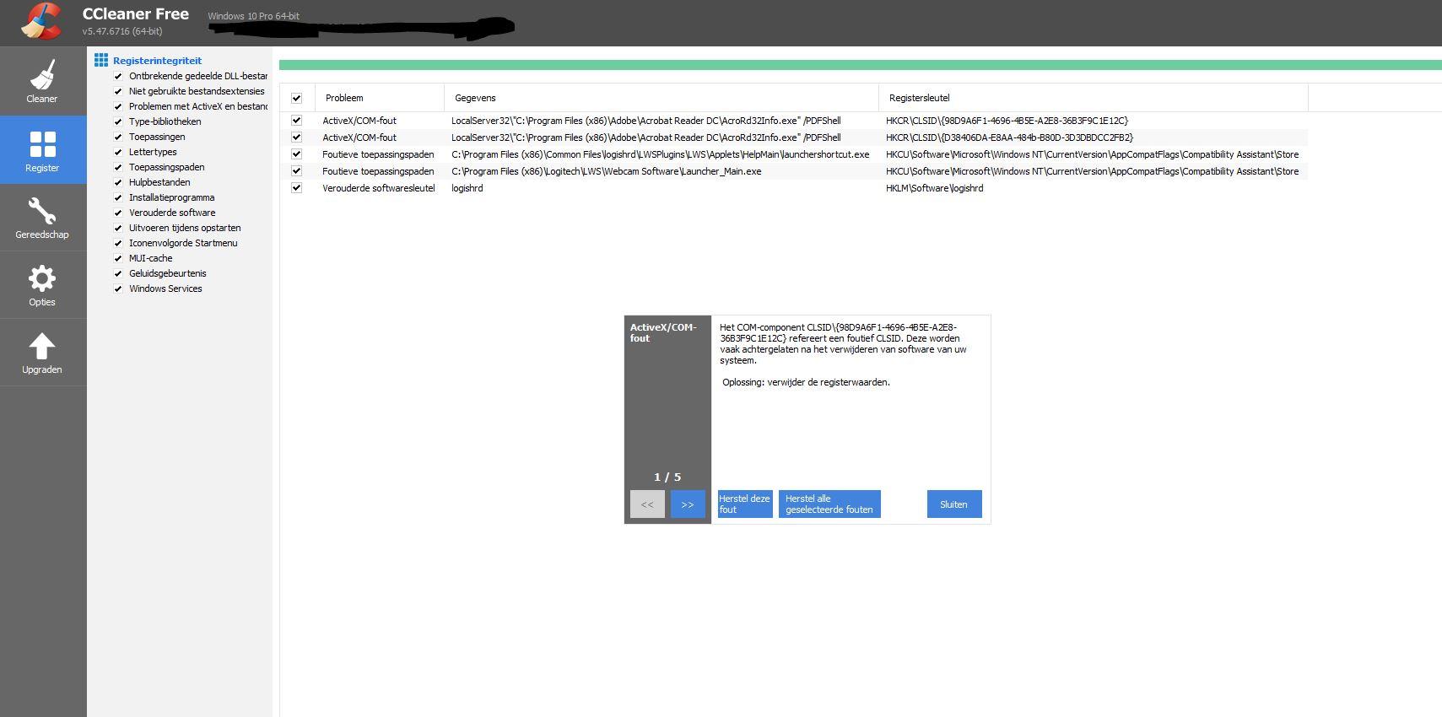Click Sluiten to close the dialog
This screenshot has width=1442, height=717.
pos(954,504)
